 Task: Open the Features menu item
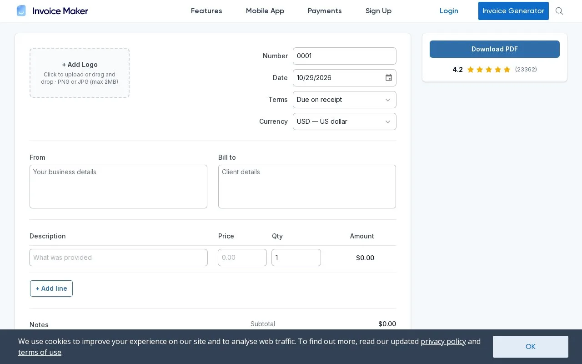206,11
